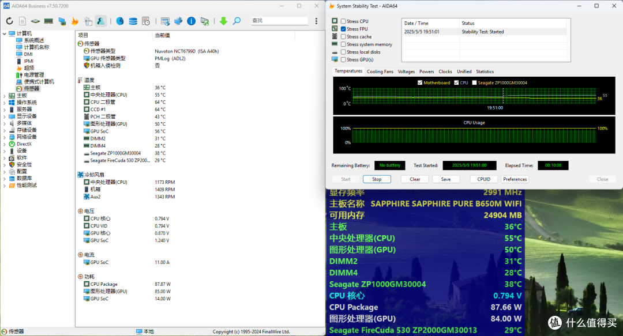623x336 pixels.
Task: Toggle the Motherboard checkbox in temperature graph
Action: click(x=420, y=82)
